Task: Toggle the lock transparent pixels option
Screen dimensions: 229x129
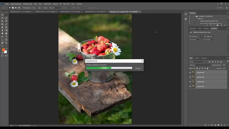Action: coord(197,68)
